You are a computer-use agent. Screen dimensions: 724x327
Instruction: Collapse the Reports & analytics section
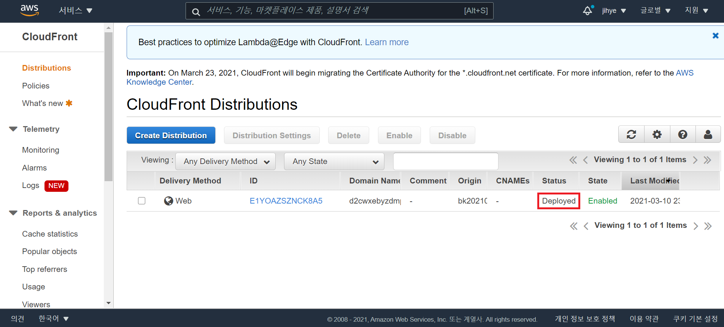pos(13,213)
